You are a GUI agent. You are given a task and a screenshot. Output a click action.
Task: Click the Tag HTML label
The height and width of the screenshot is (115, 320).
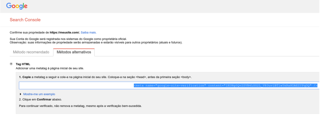[x=23, y=64]
